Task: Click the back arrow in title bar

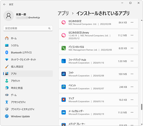Action: point(5,4)
